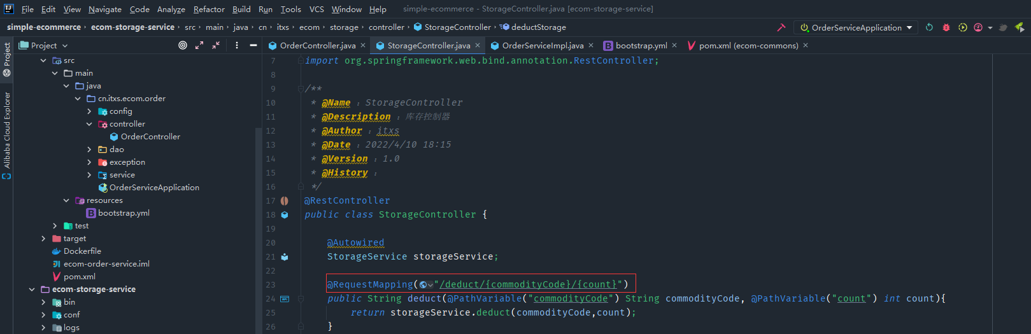Open Project panel options three-dot menu
The image size is (1031, 334).
coord(237,45)
